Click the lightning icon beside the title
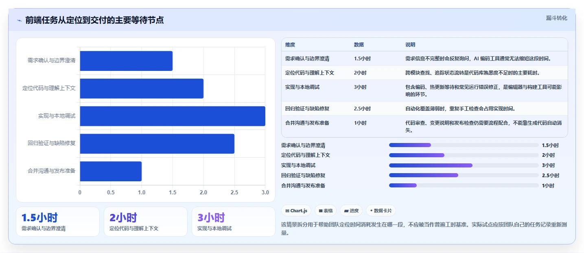 pyautogui.click(x=19, y=20)
